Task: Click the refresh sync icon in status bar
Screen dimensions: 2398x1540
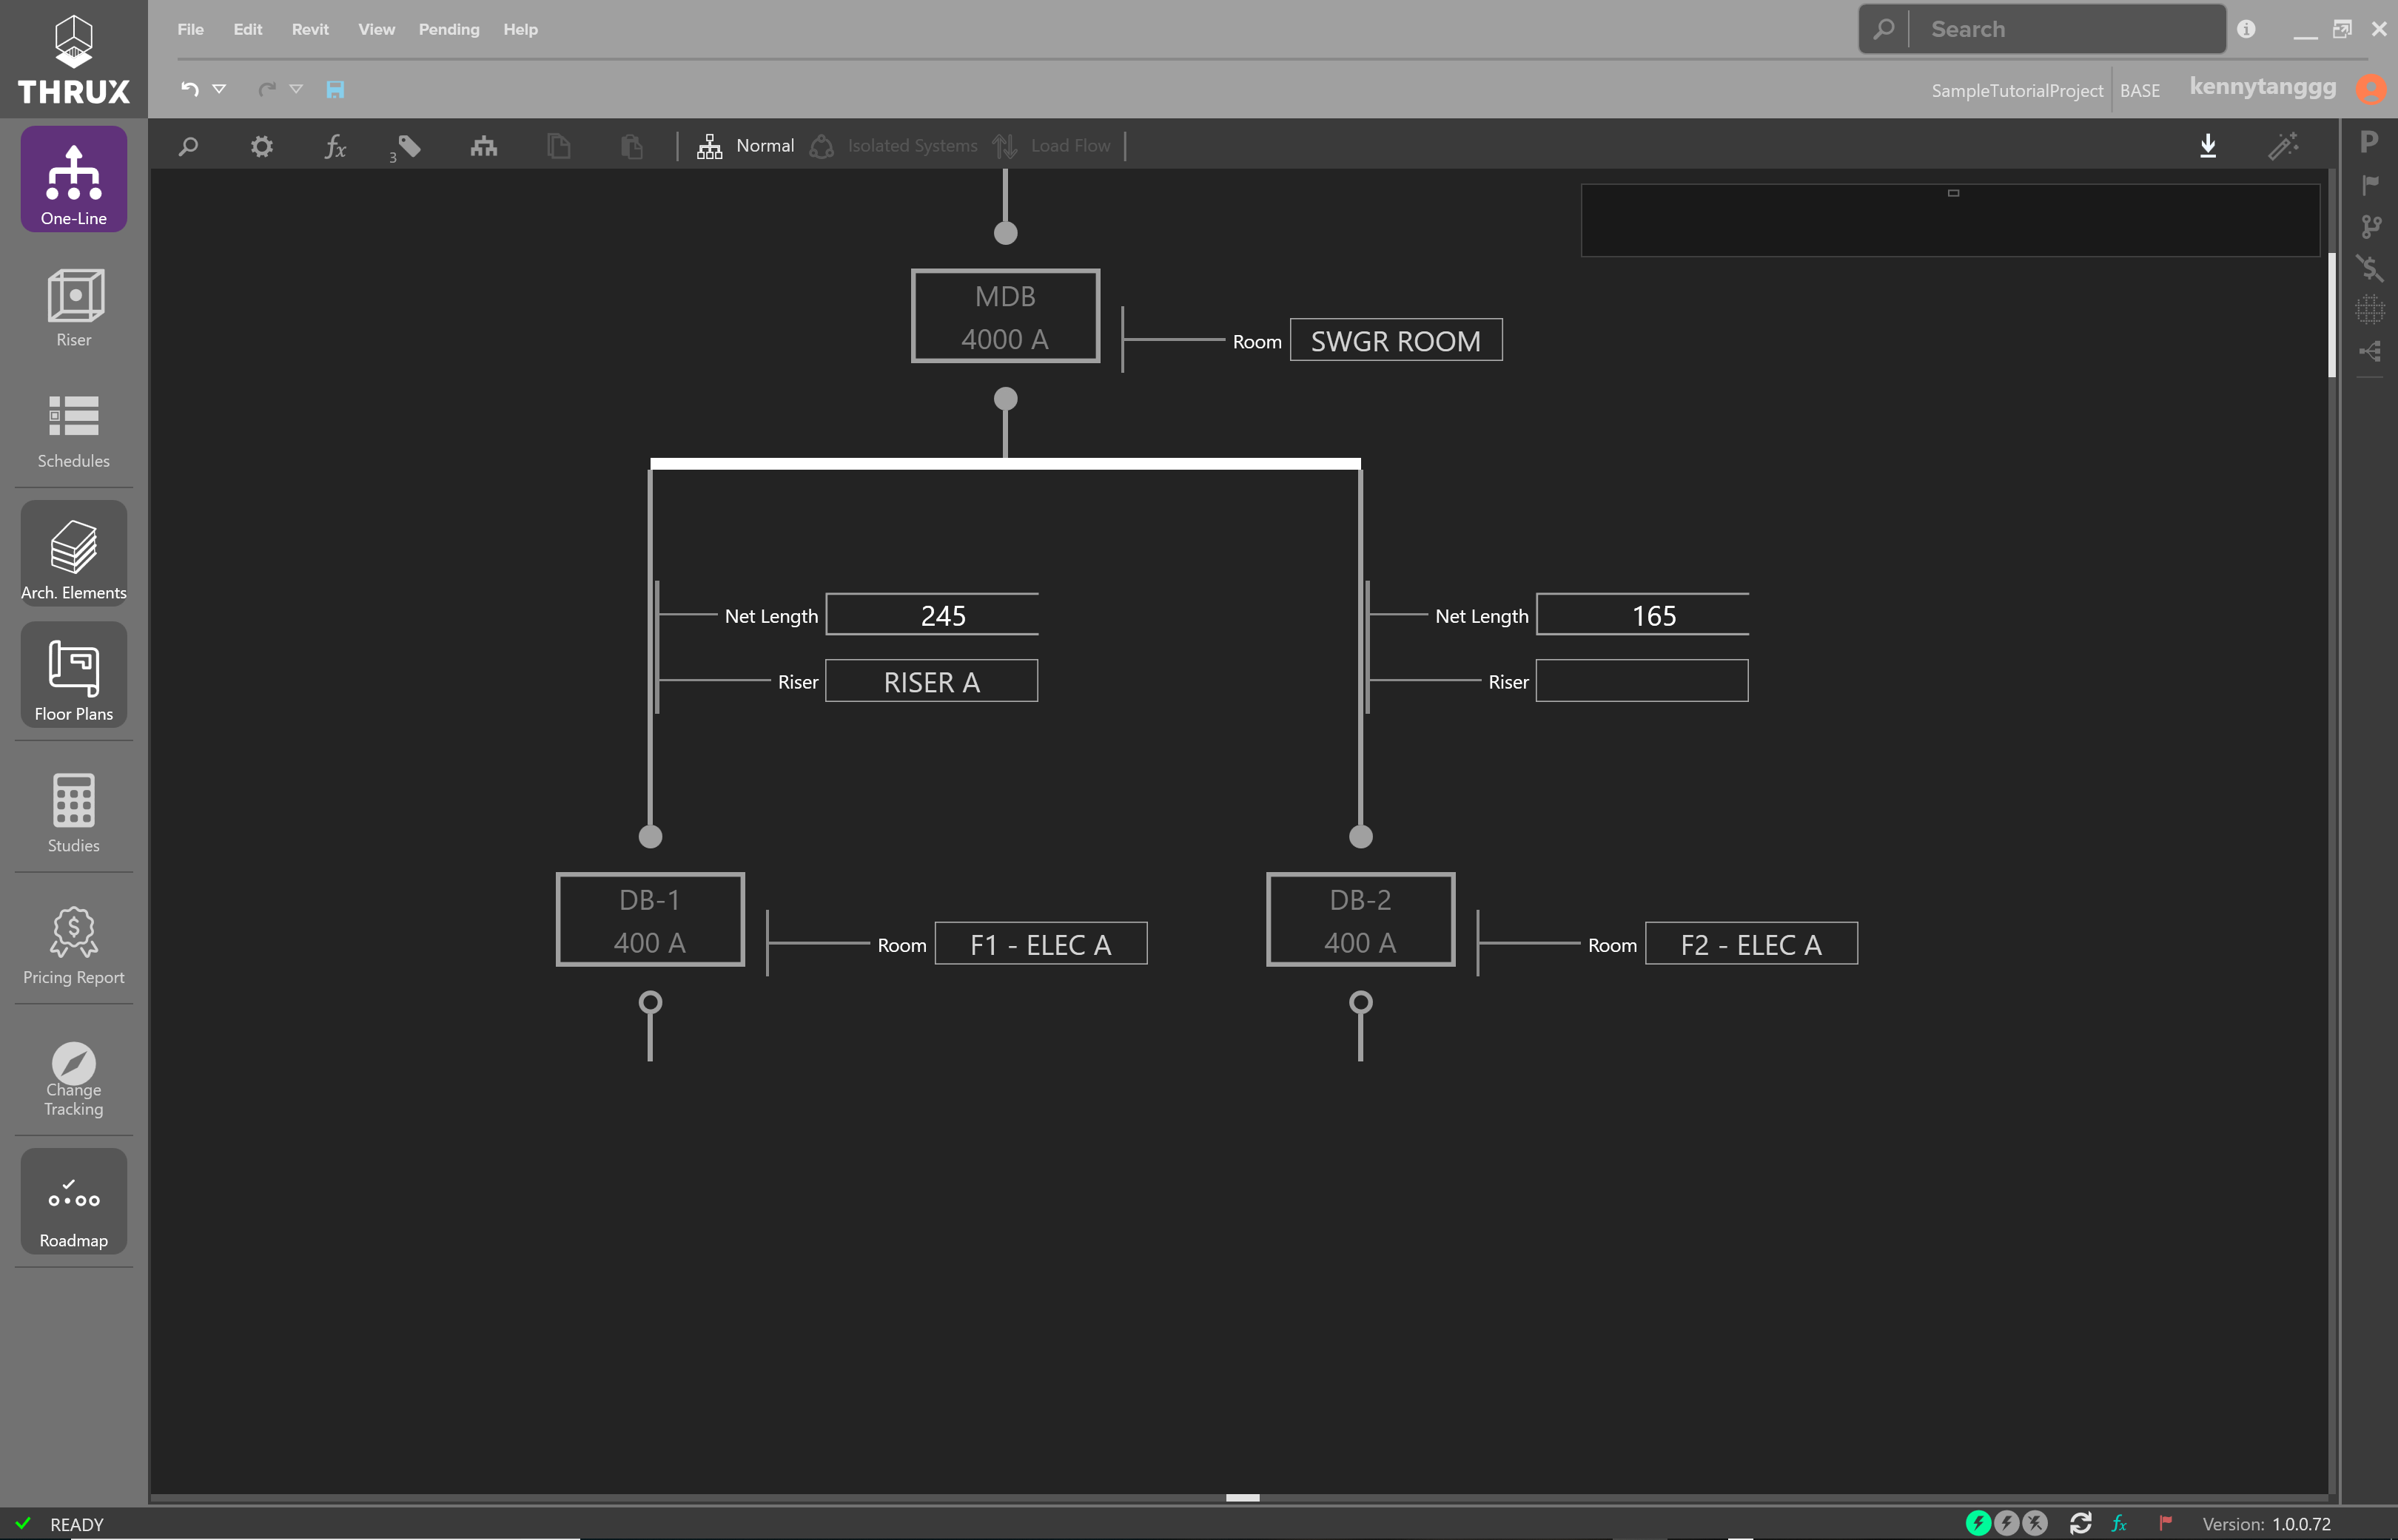Action: point(2080,1523)
